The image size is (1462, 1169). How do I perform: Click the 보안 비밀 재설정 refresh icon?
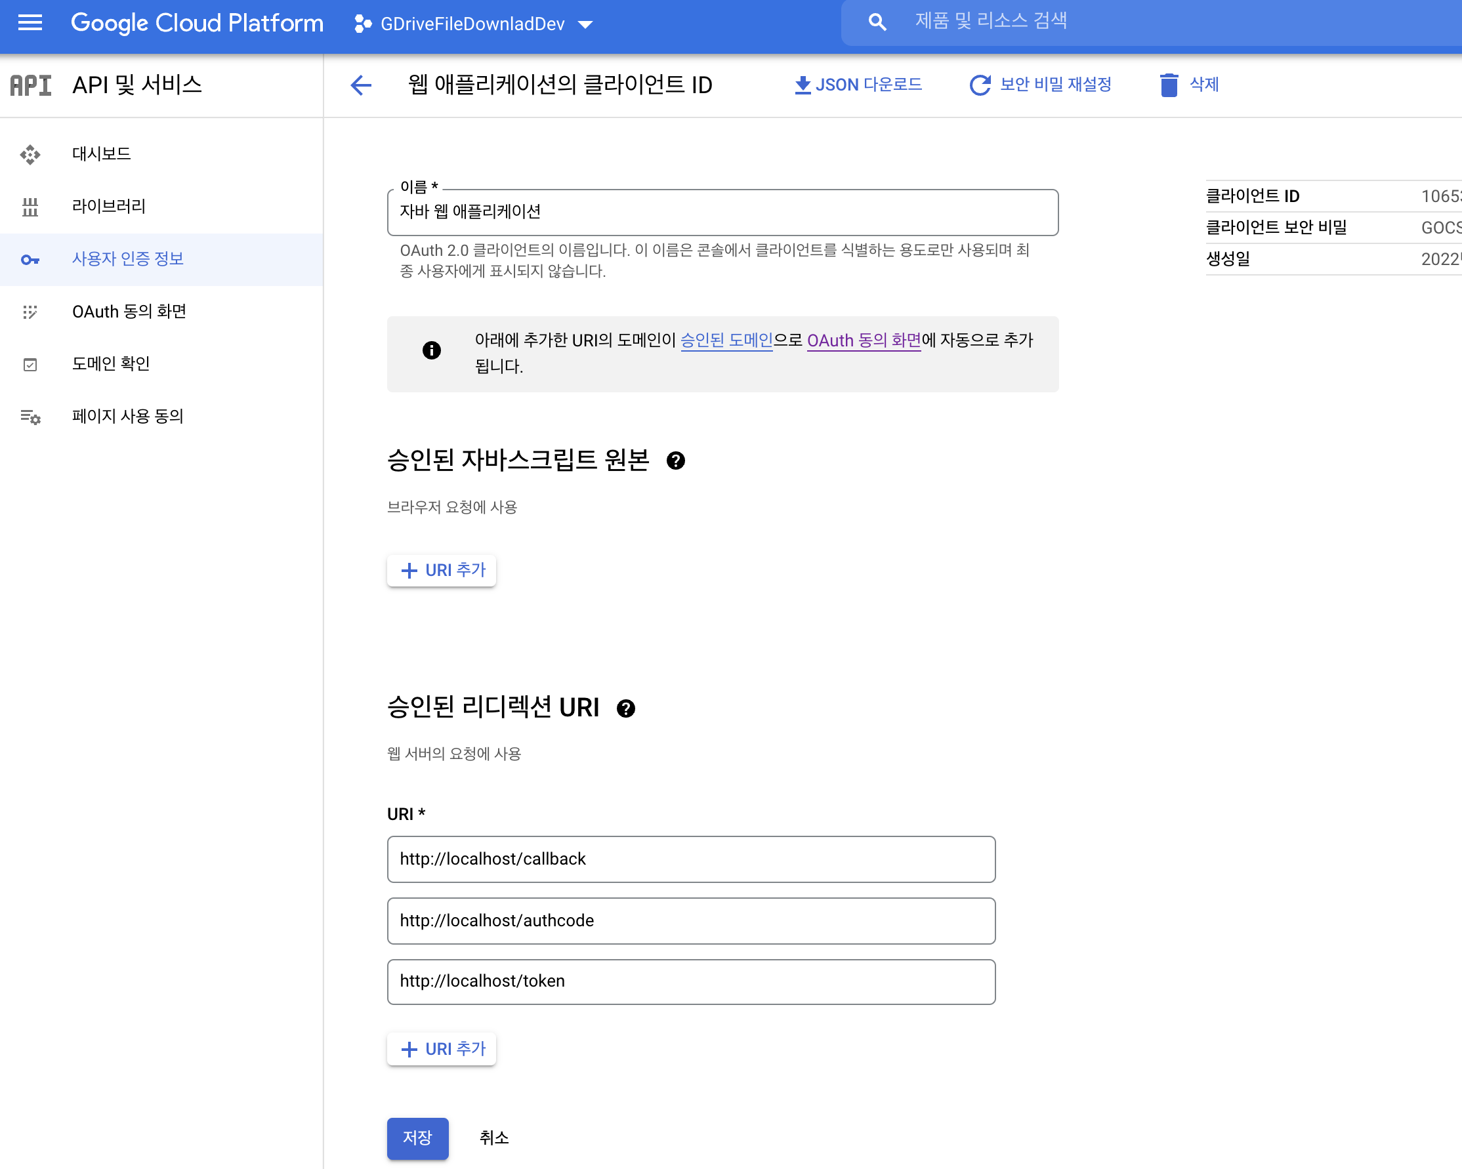980,85
